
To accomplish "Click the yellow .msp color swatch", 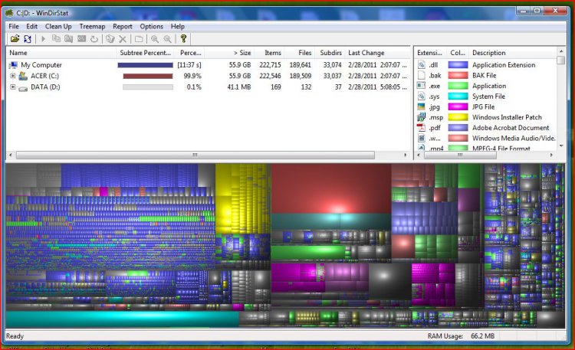I will click(x=458, y=117).
